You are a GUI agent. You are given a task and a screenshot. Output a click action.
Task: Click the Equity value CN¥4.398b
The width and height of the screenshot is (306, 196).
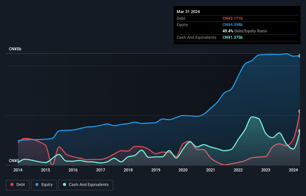233,25
